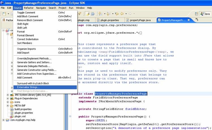Expand the JRE System Library node
This screenshot has height=130, width=212.
click(8, 95)
